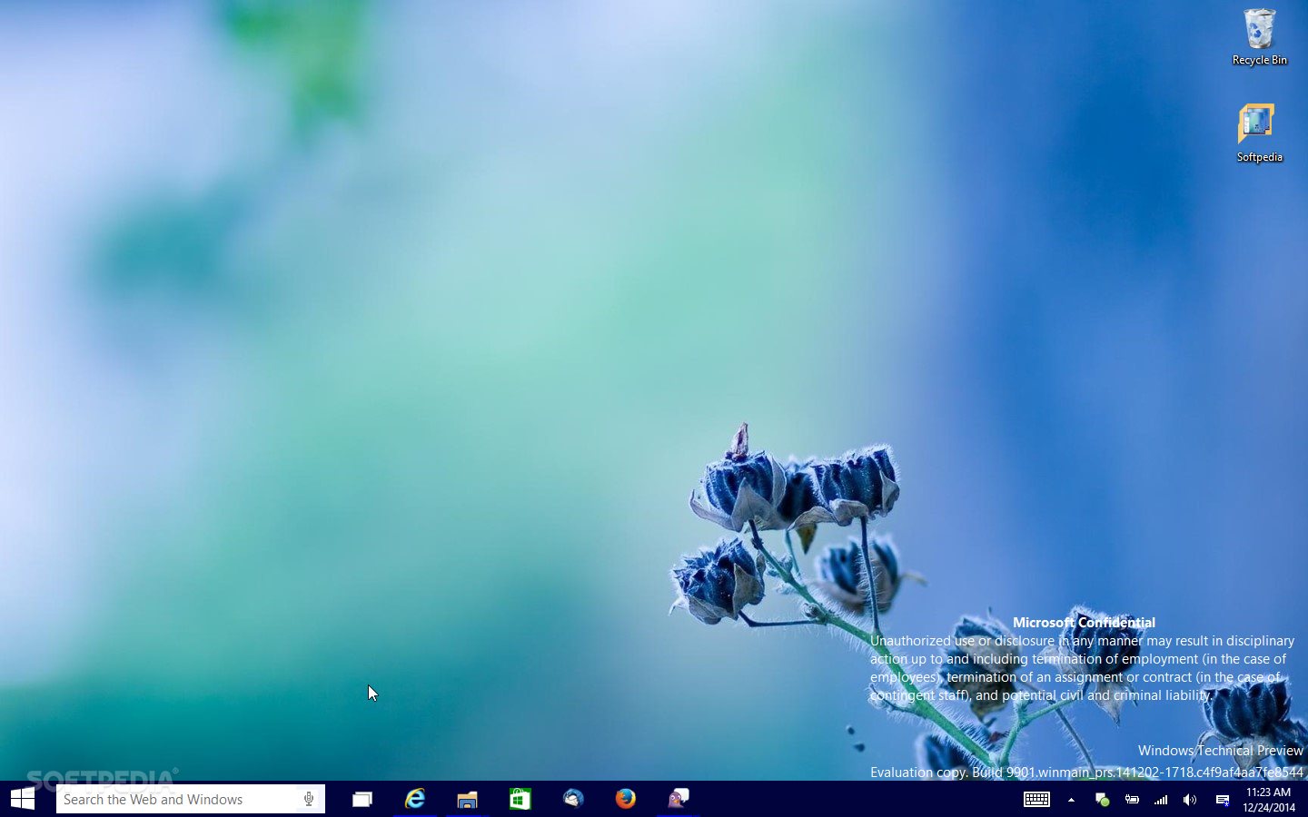Expand hidden system tray icons
The width and height of the screenshot is (1308, 817).
(x=1071, y=800)
